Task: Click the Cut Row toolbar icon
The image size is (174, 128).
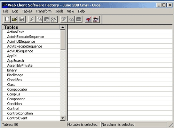Action: (x=54, y=19)
